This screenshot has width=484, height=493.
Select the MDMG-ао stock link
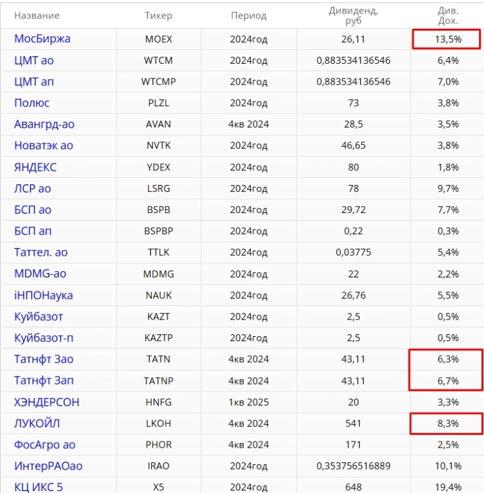40,274
